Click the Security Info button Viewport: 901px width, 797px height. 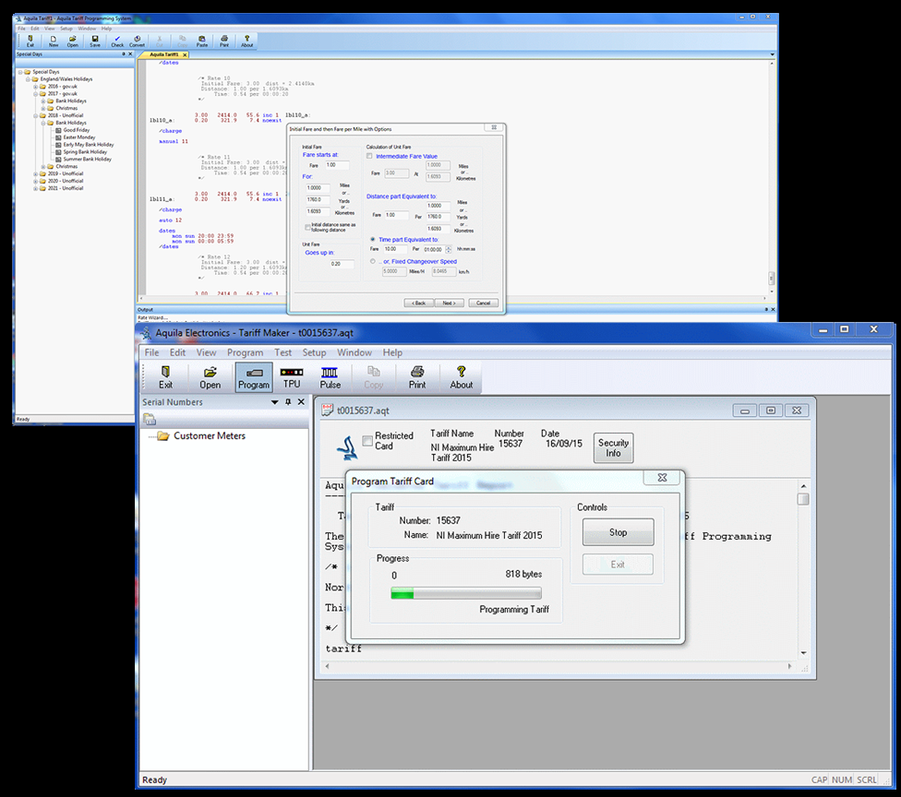tap(613, 447)
